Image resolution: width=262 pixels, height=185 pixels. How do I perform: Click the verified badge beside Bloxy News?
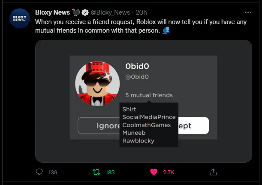(x=85, y=12)
